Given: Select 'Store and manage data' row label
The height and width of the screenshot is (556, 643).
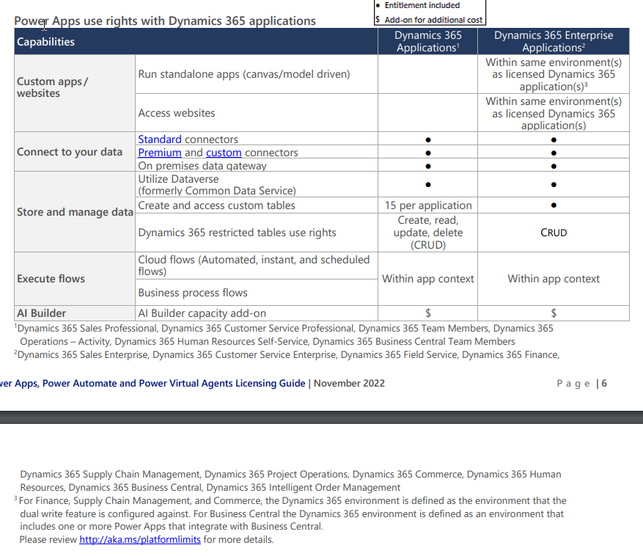Looking at the screenshot, I should [75, 212].
